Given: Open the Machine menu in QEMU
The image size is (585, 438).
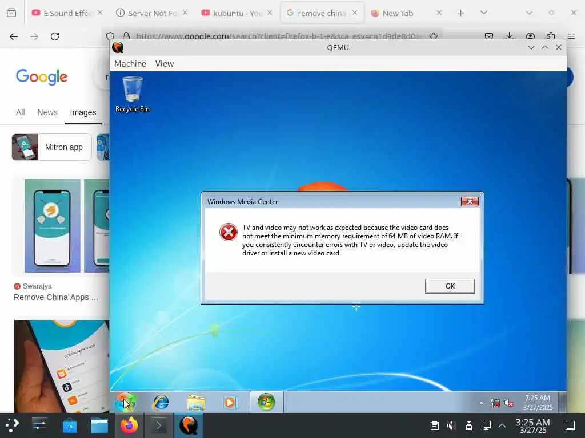Looking at the screenshot, I should point(130,64).
